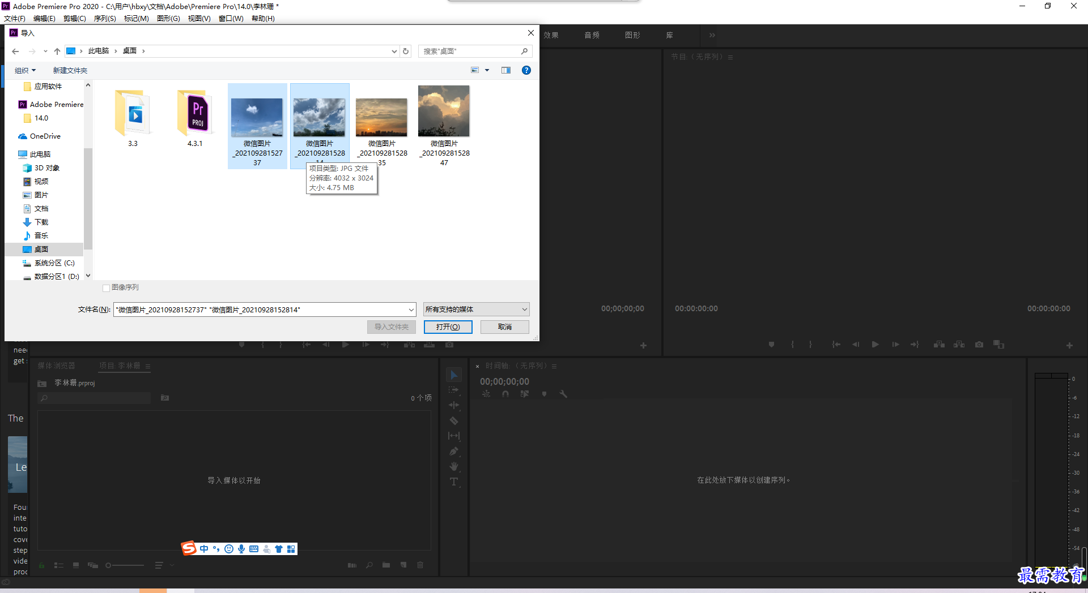Switch Project panel to freeform view
Image resolution: width=1088 pixels, height=593 pixels.
pyautogui.click(x=93, y=565)
